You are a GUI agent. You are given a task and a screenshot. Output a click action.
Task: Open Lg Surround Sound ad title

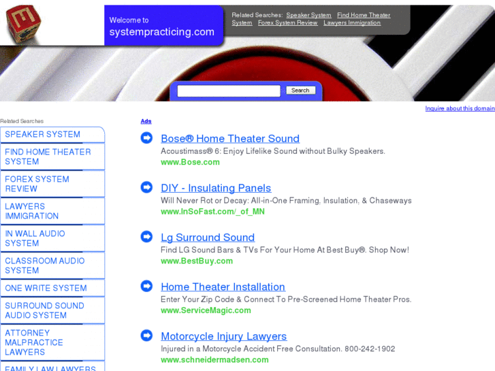tap(208, 238)
